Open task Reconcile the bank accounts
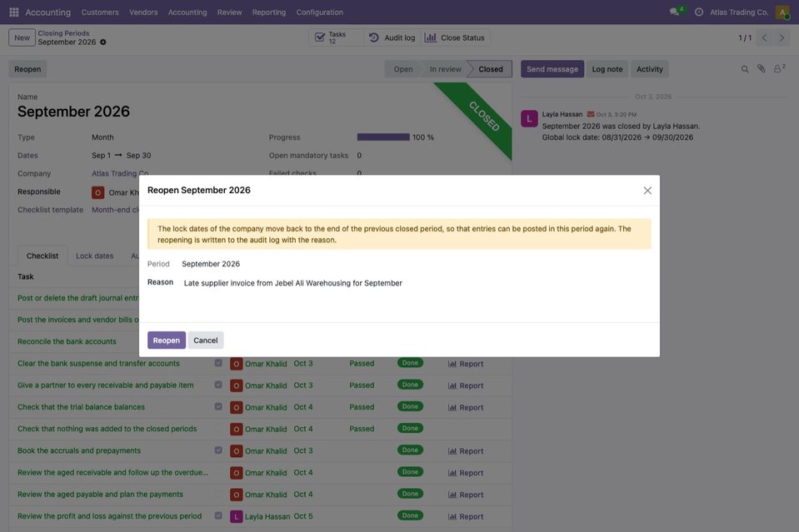 [x=67, y=341]
